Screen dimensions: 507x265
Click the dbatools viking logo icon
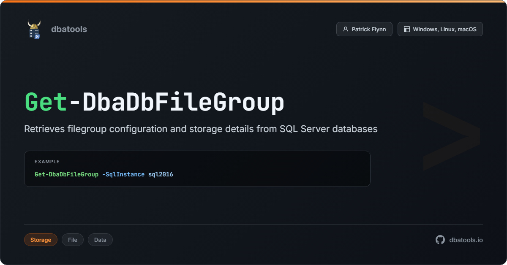click(x=34, y=29)
